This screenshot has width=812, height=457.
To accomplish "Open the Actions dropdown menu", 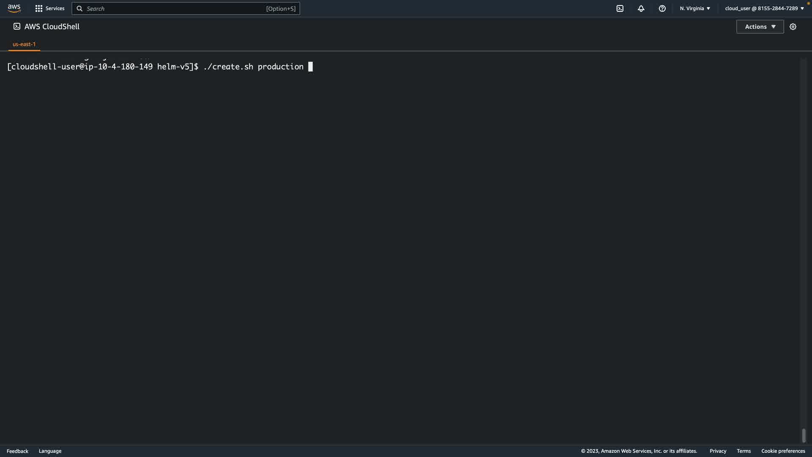I will [x=760, y=27].
